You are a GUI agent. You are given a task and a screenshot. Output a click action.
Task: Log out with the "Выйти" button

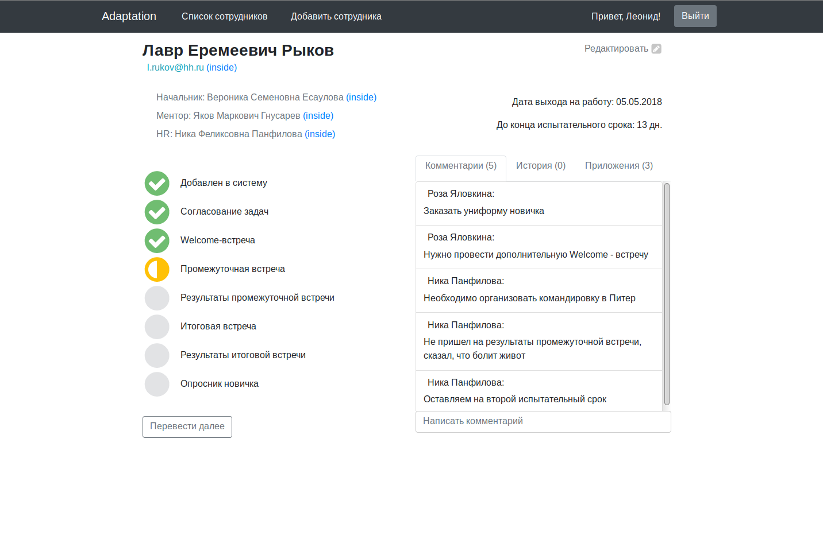point(695,16)
